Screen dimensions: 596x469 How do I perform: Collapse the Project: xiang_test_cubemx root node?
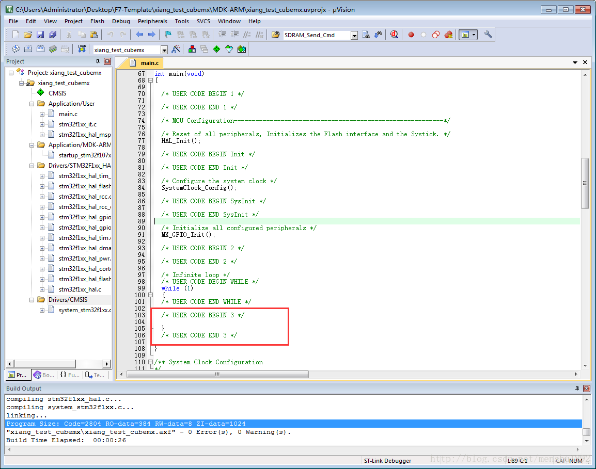coord(11,73)
